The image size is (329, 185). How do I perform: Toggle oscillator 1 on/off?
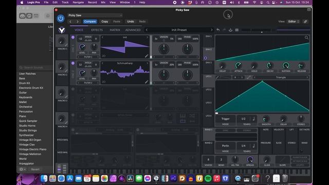point(73,38)
